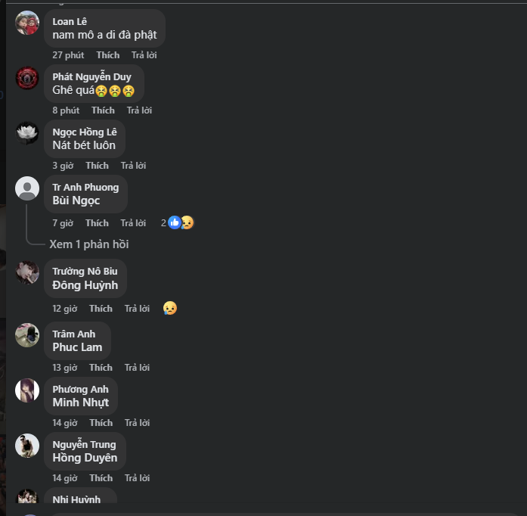Viewport: 527px width, 516px height.
Task: Expand 'Xem 1 phản hồi' replies
Action: click(x=89, y=244)
